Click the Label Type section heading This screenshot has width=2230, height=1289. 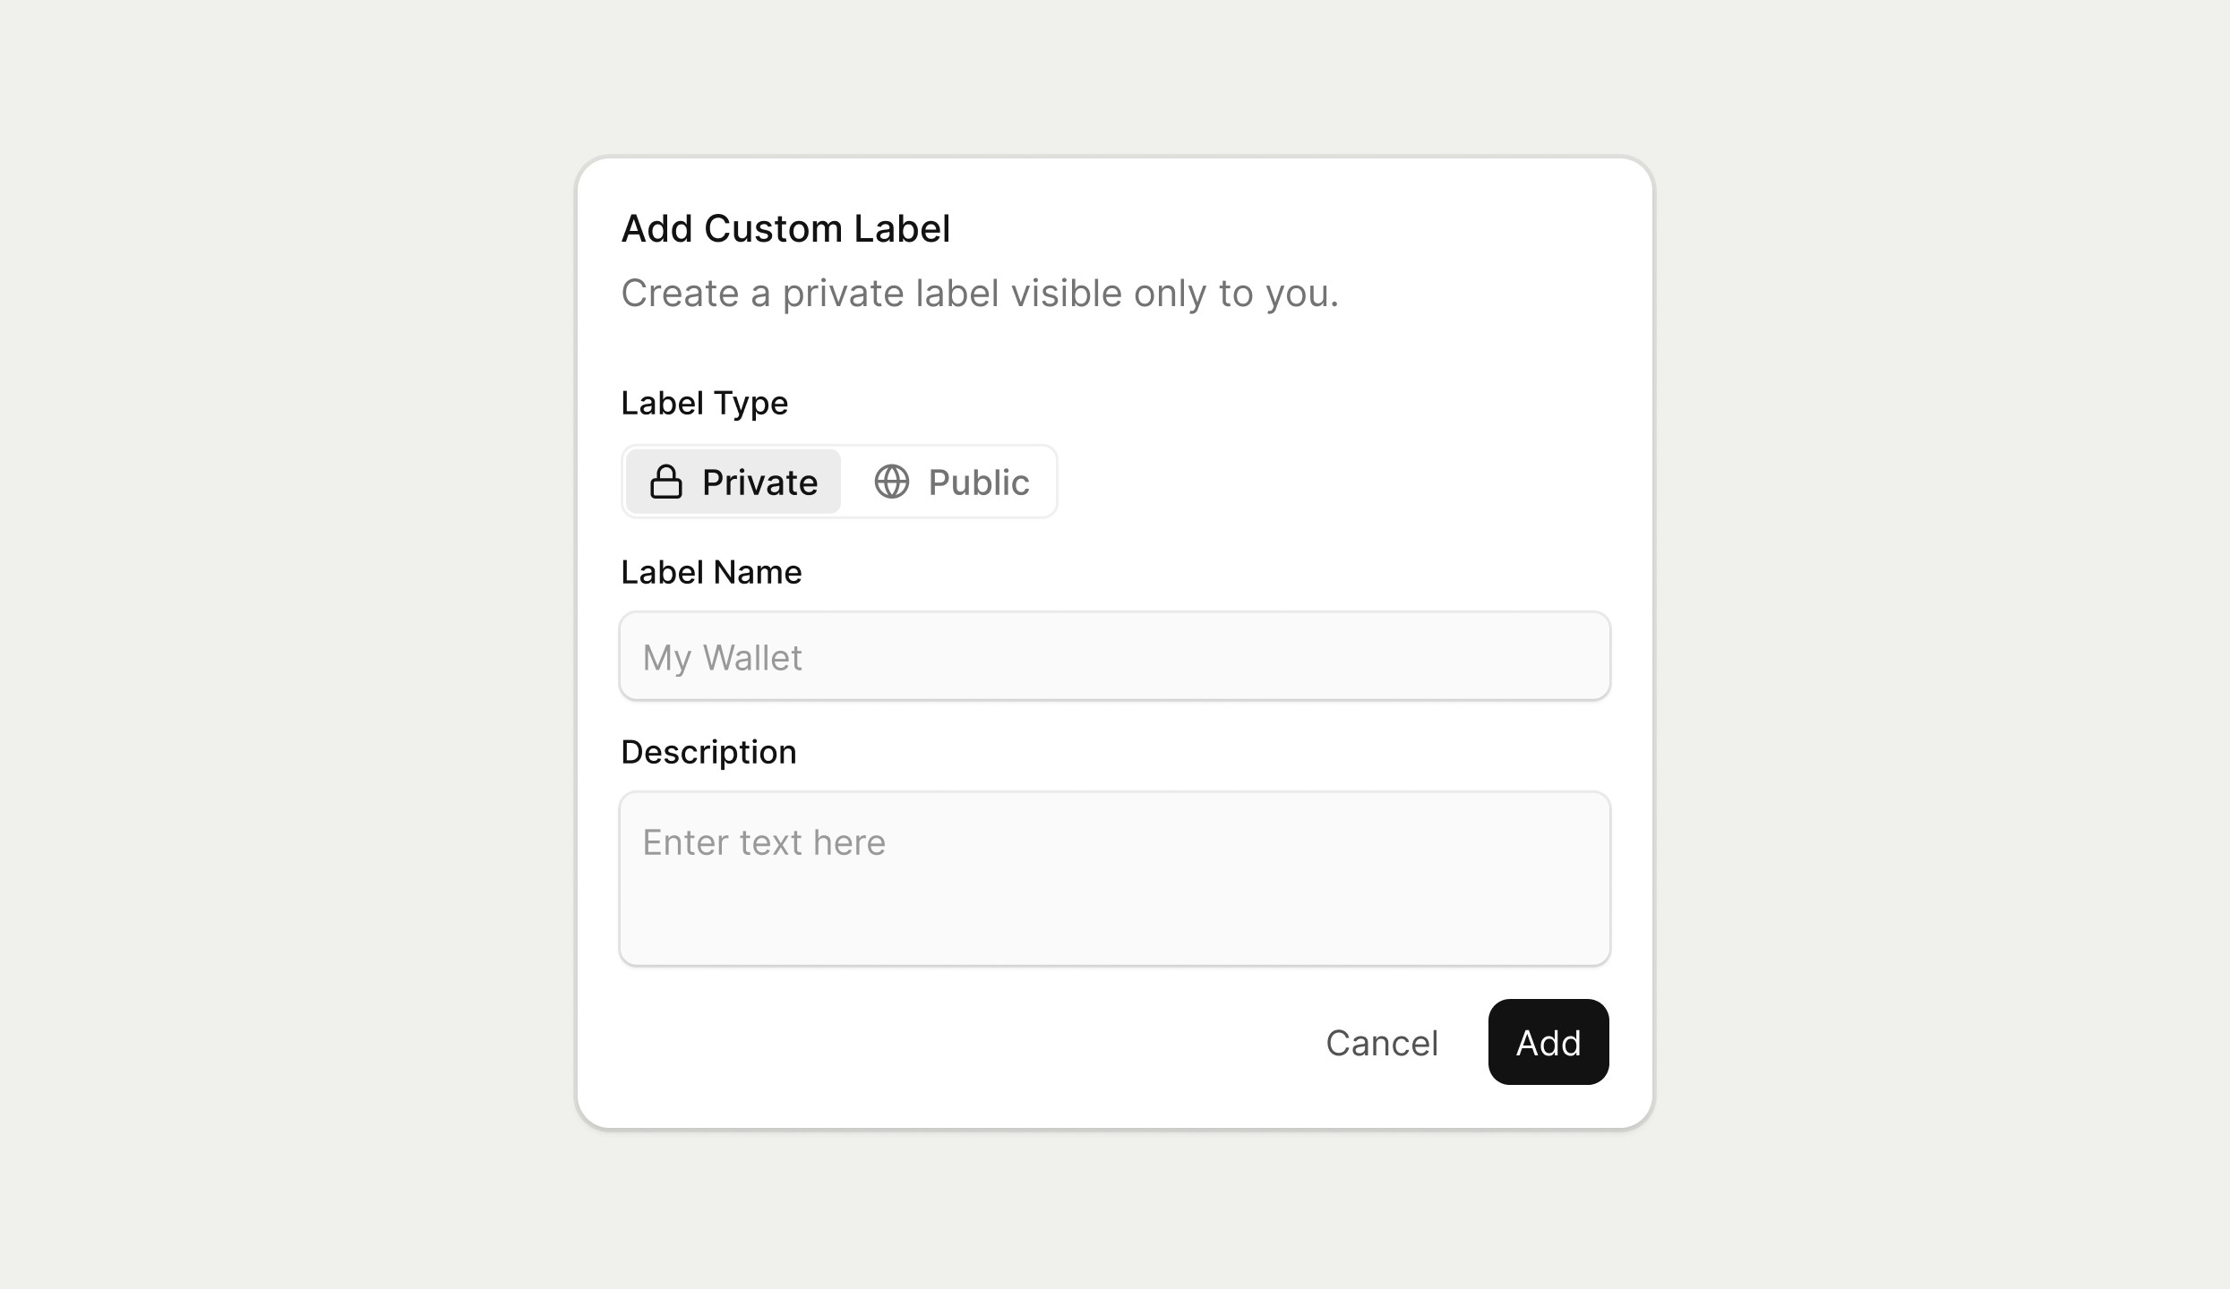click(x=704, y=403)
